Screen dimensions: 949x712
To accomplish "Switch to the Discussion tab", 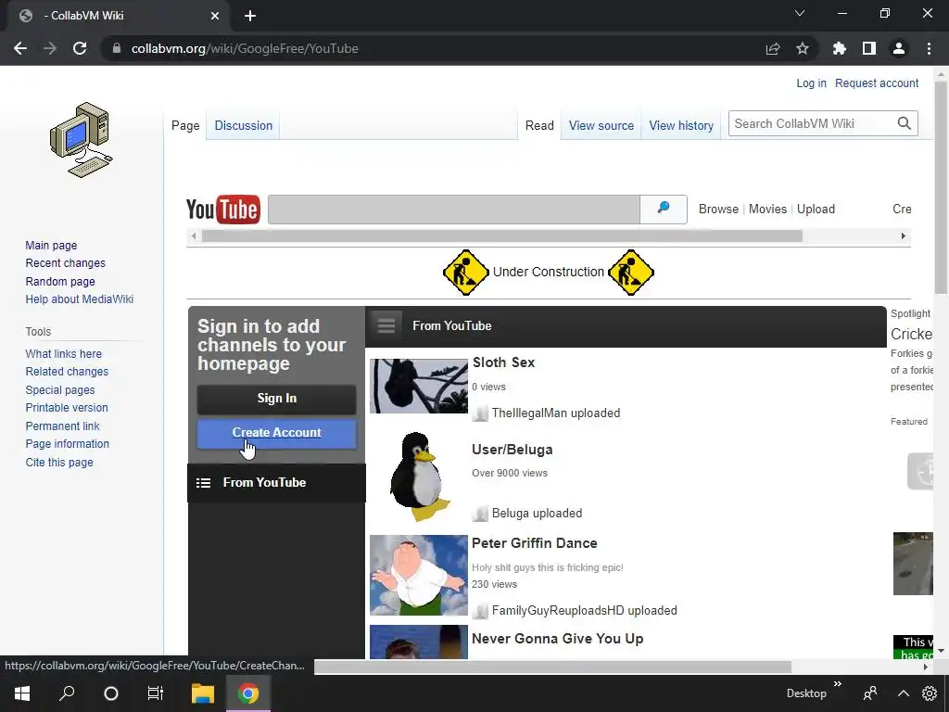I will coord(244,125).
